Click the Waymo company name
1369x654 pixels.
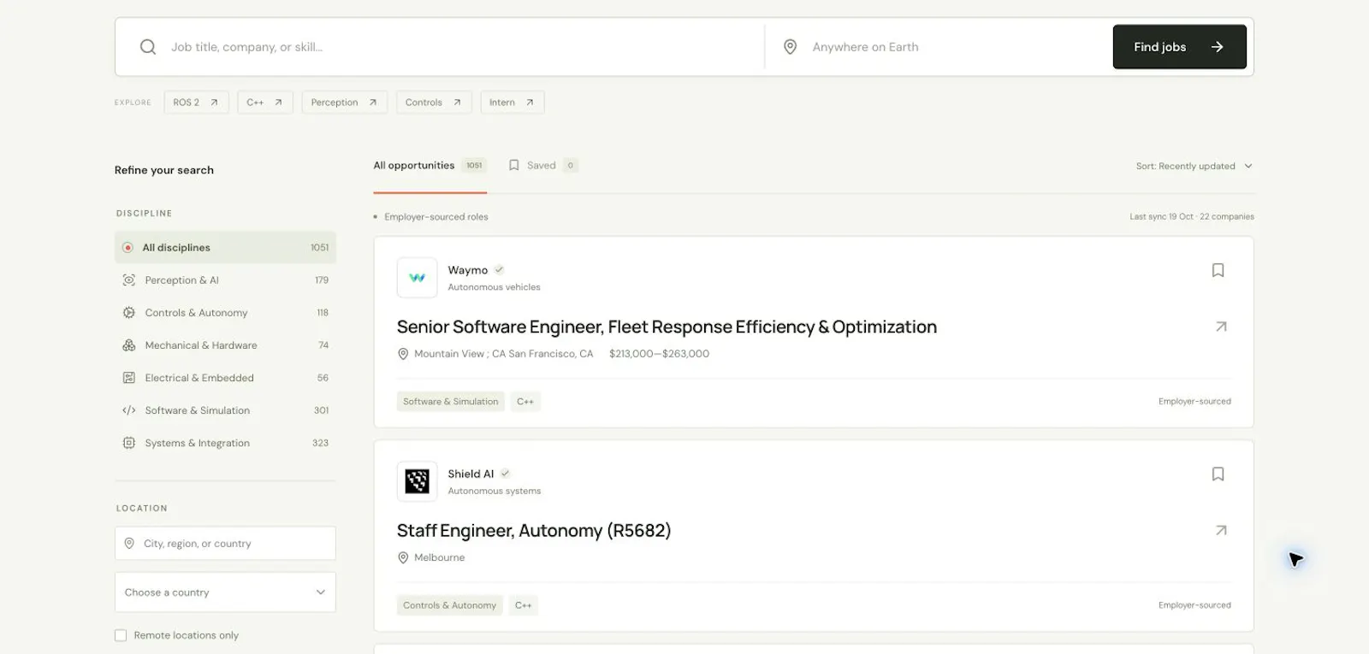(x=468, y=270)
